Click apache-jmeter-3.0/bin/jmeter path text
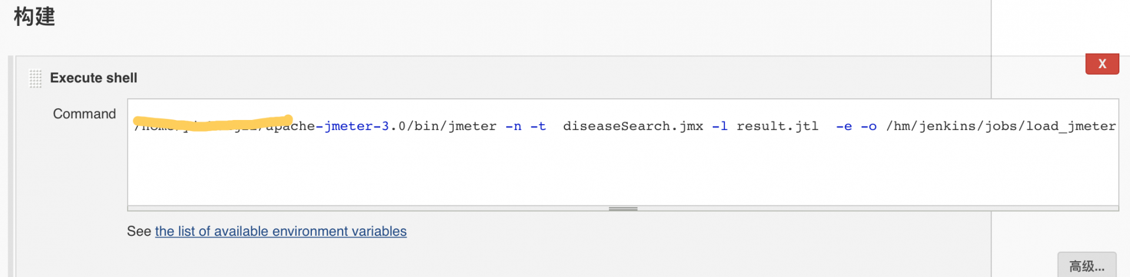 coord(381,126)
